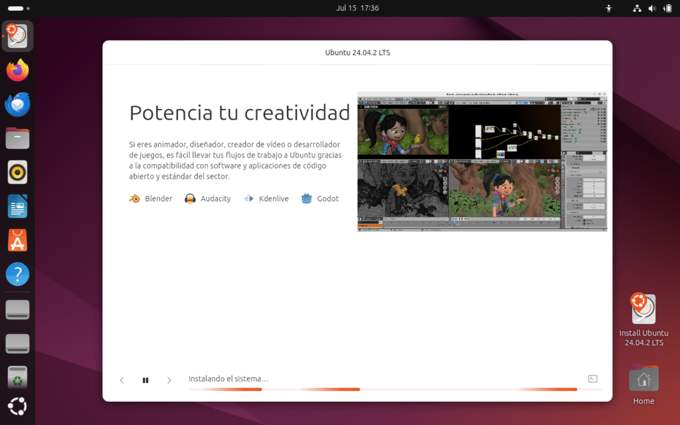
Task: Open network status icon in top bar
Action: point(637,8)
